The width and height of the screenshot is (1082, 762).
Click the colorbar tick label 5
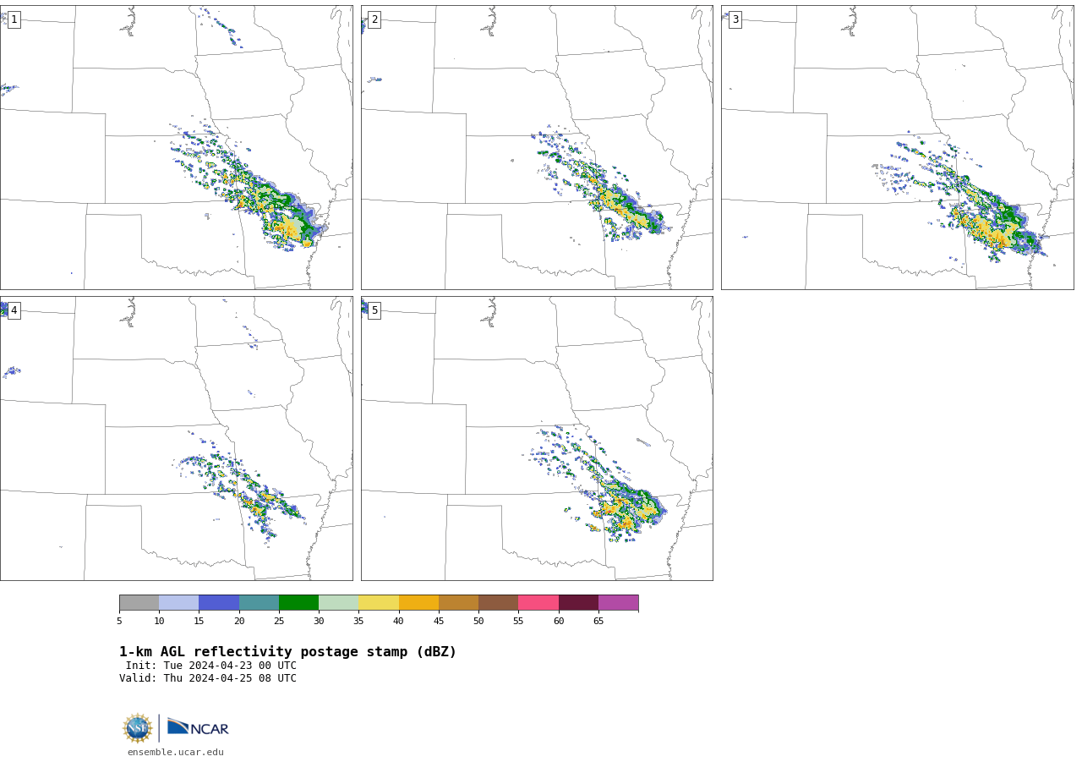(119, 622)
